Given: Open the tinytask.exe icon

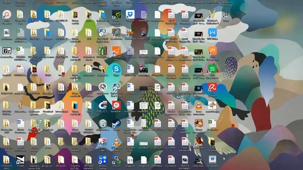Looking at the screenshot, I should click(x=212, y=160).
